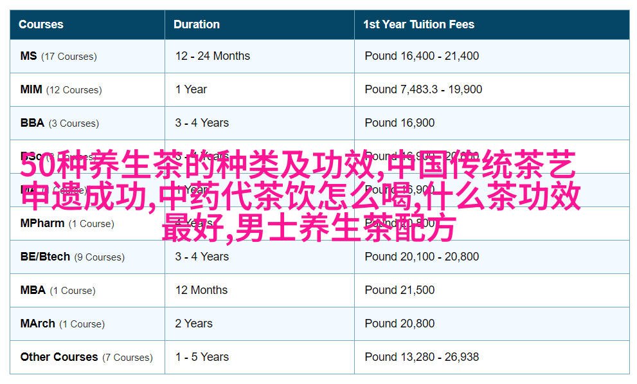The height and width of the screenshot is (384, 637).
Task: Select the Pound 7,483.3 - 19,900 fee
Action: [423, 89]
